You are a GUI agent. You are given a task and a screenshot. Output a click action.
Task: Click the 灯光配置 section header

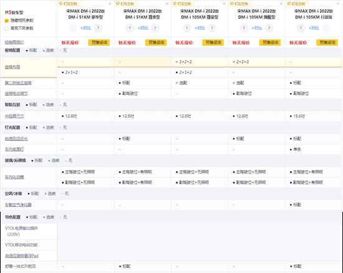point(12,127)
